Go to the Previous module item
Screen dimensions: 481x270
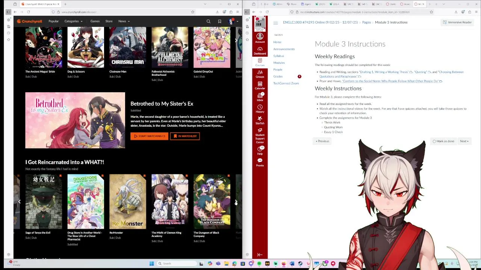click(x=322, y=141)
